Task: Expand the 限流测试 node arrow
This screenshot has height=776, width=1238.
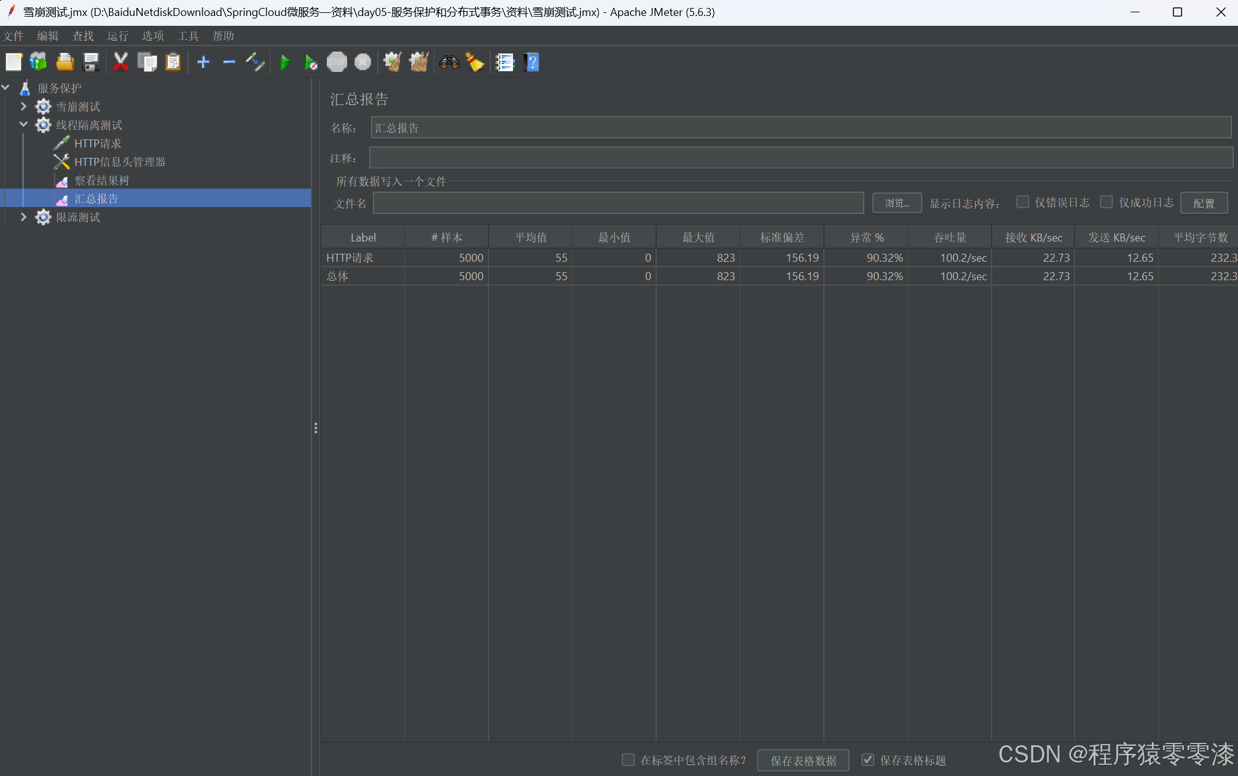Action: pos(23,217)
